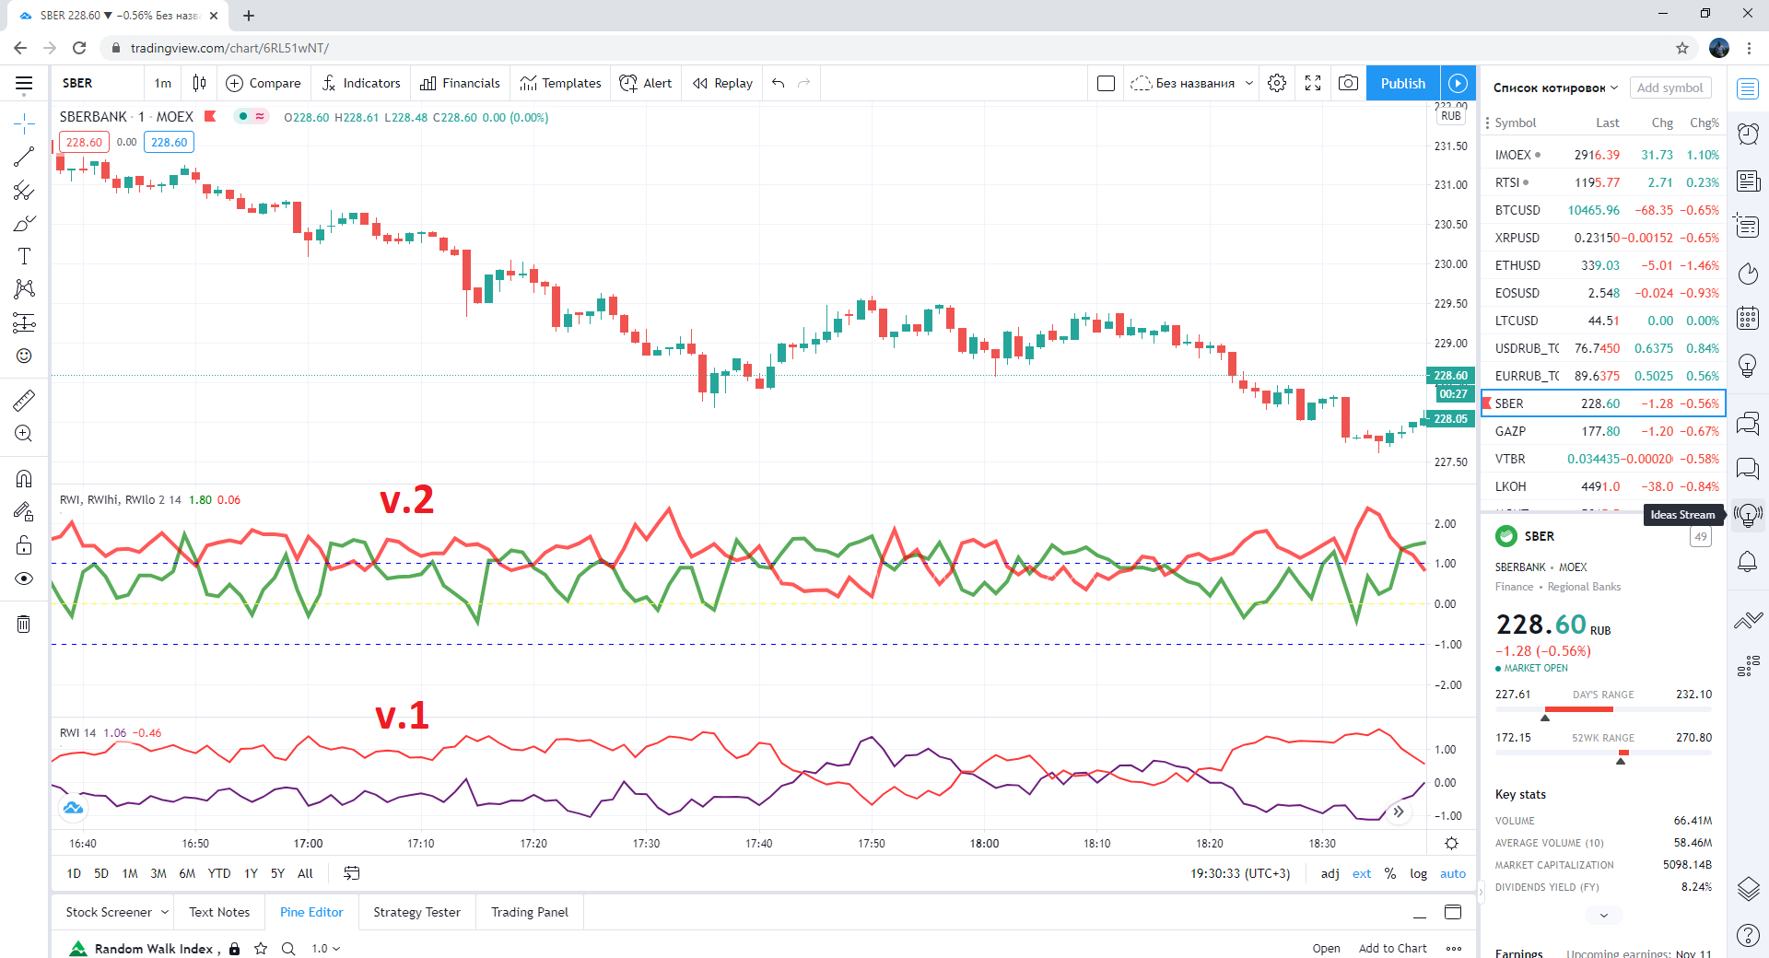Toggle auto scale for price axis
This screenshot has height=958, width=1769.
(x=1452, y=873)
